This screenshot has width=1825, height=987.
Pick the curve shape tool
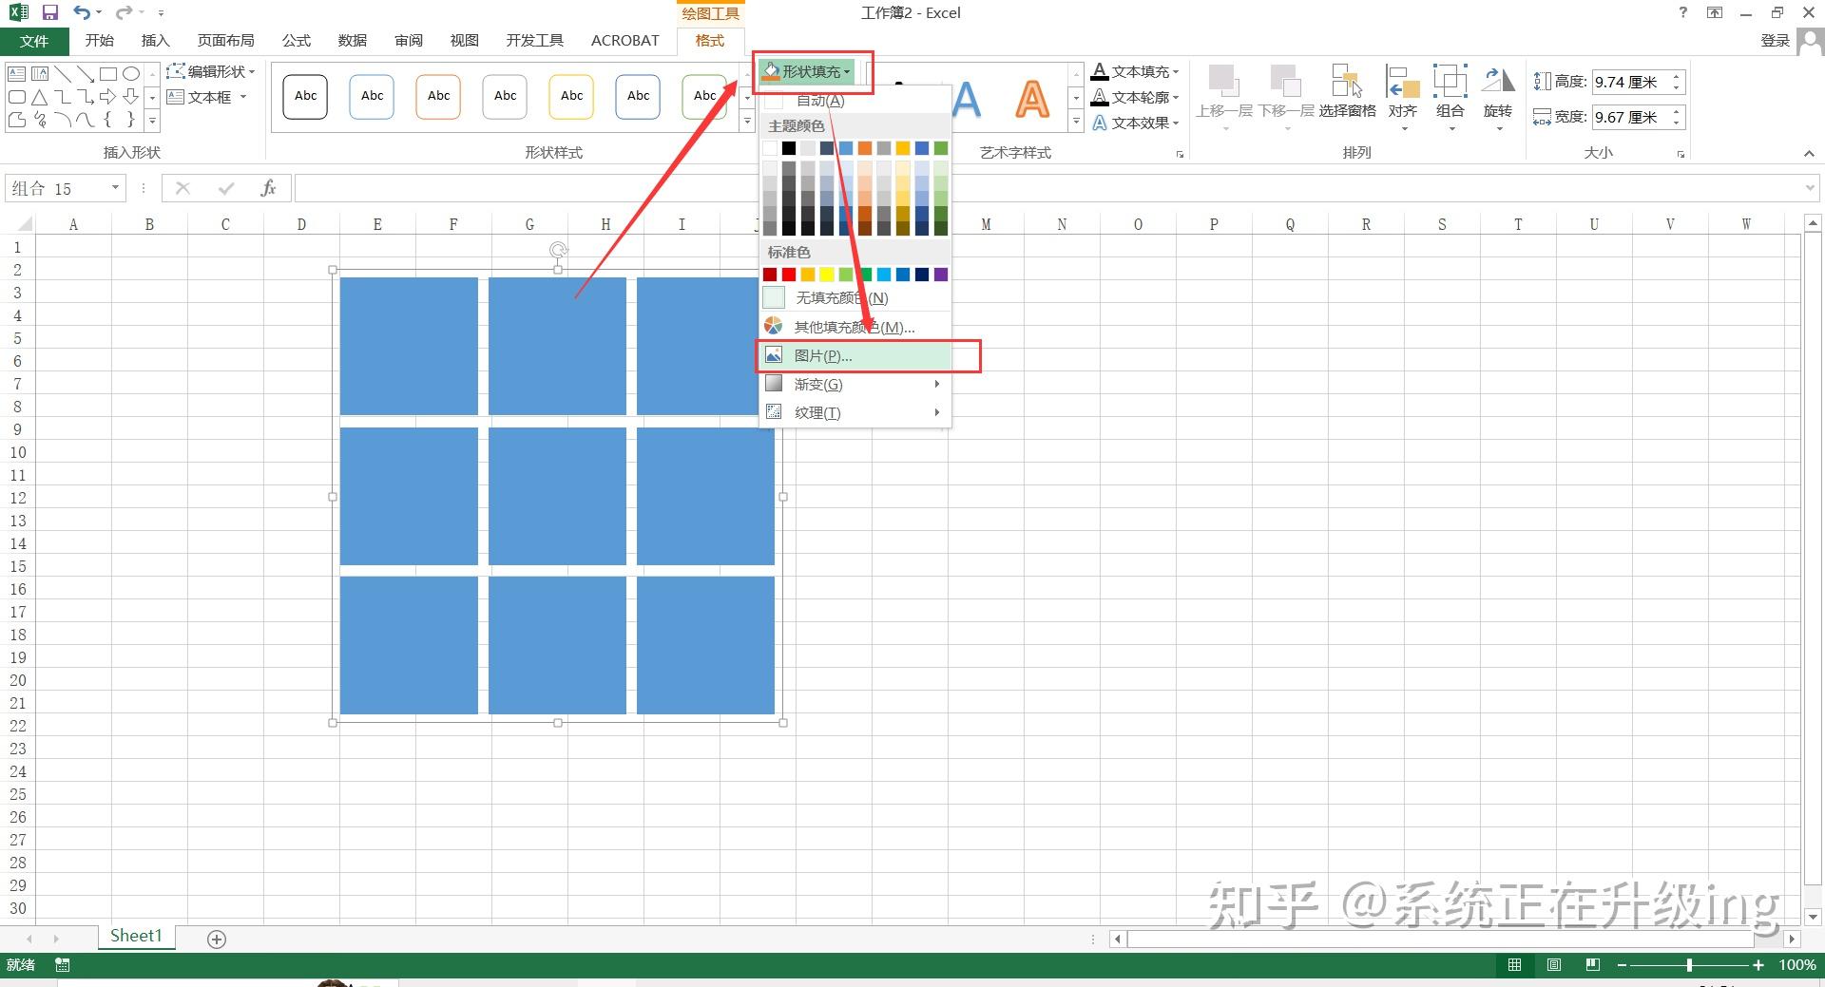pos(85,119)
